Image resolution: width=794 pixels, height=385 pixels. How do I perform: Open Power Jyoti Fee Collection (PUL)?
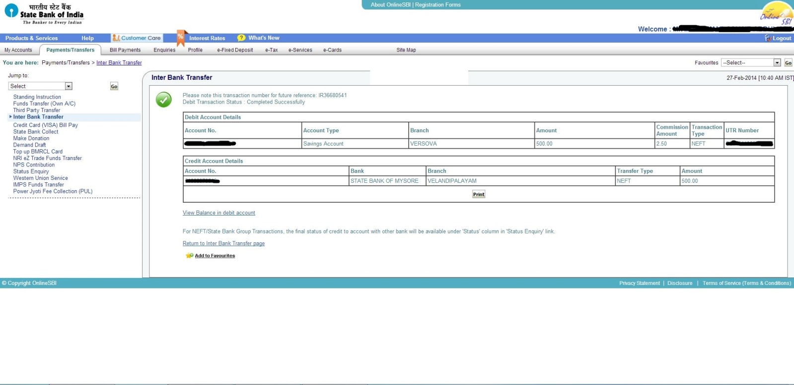(53, 191)
